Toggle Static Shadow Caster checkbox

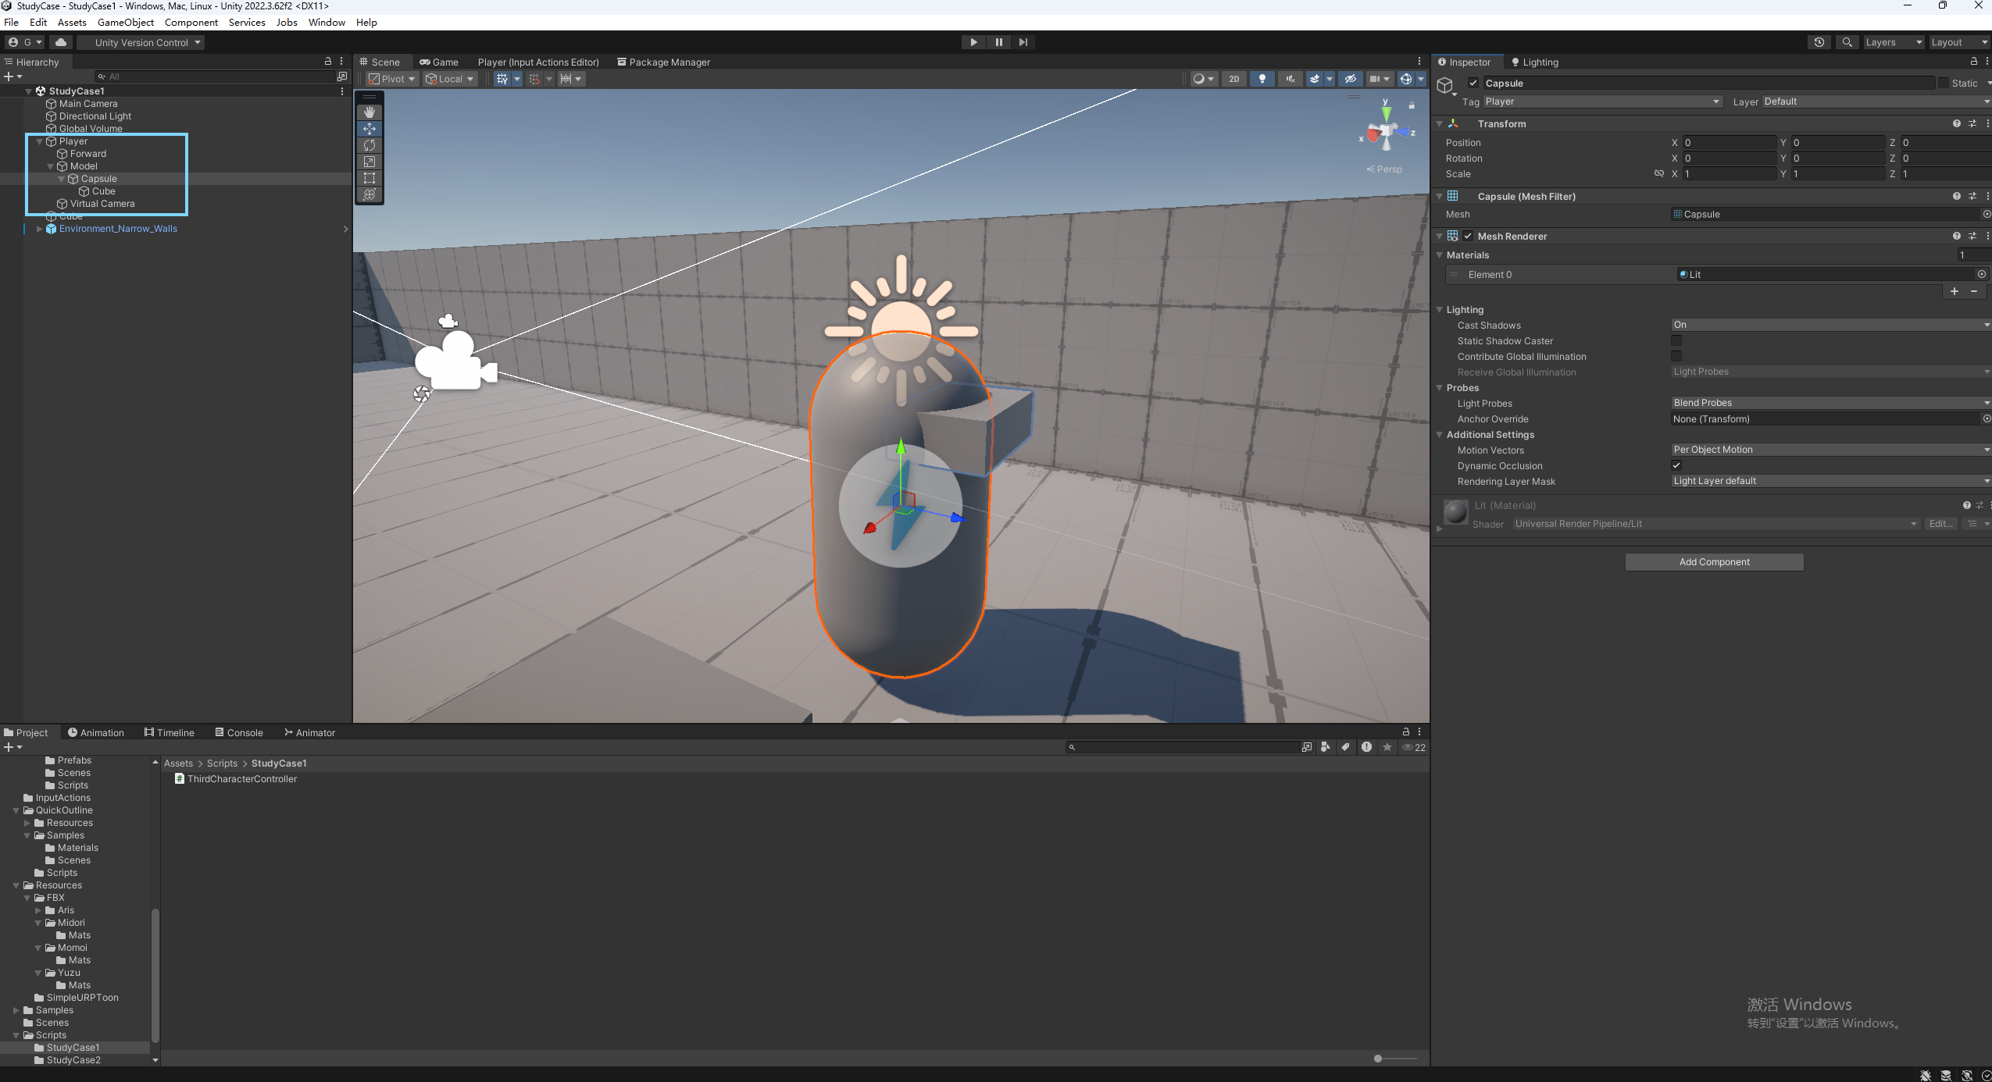[1676, 340]
